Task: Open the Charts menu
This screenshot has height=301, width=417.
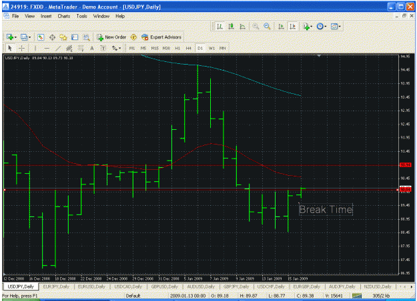Action: click(64, 16)
